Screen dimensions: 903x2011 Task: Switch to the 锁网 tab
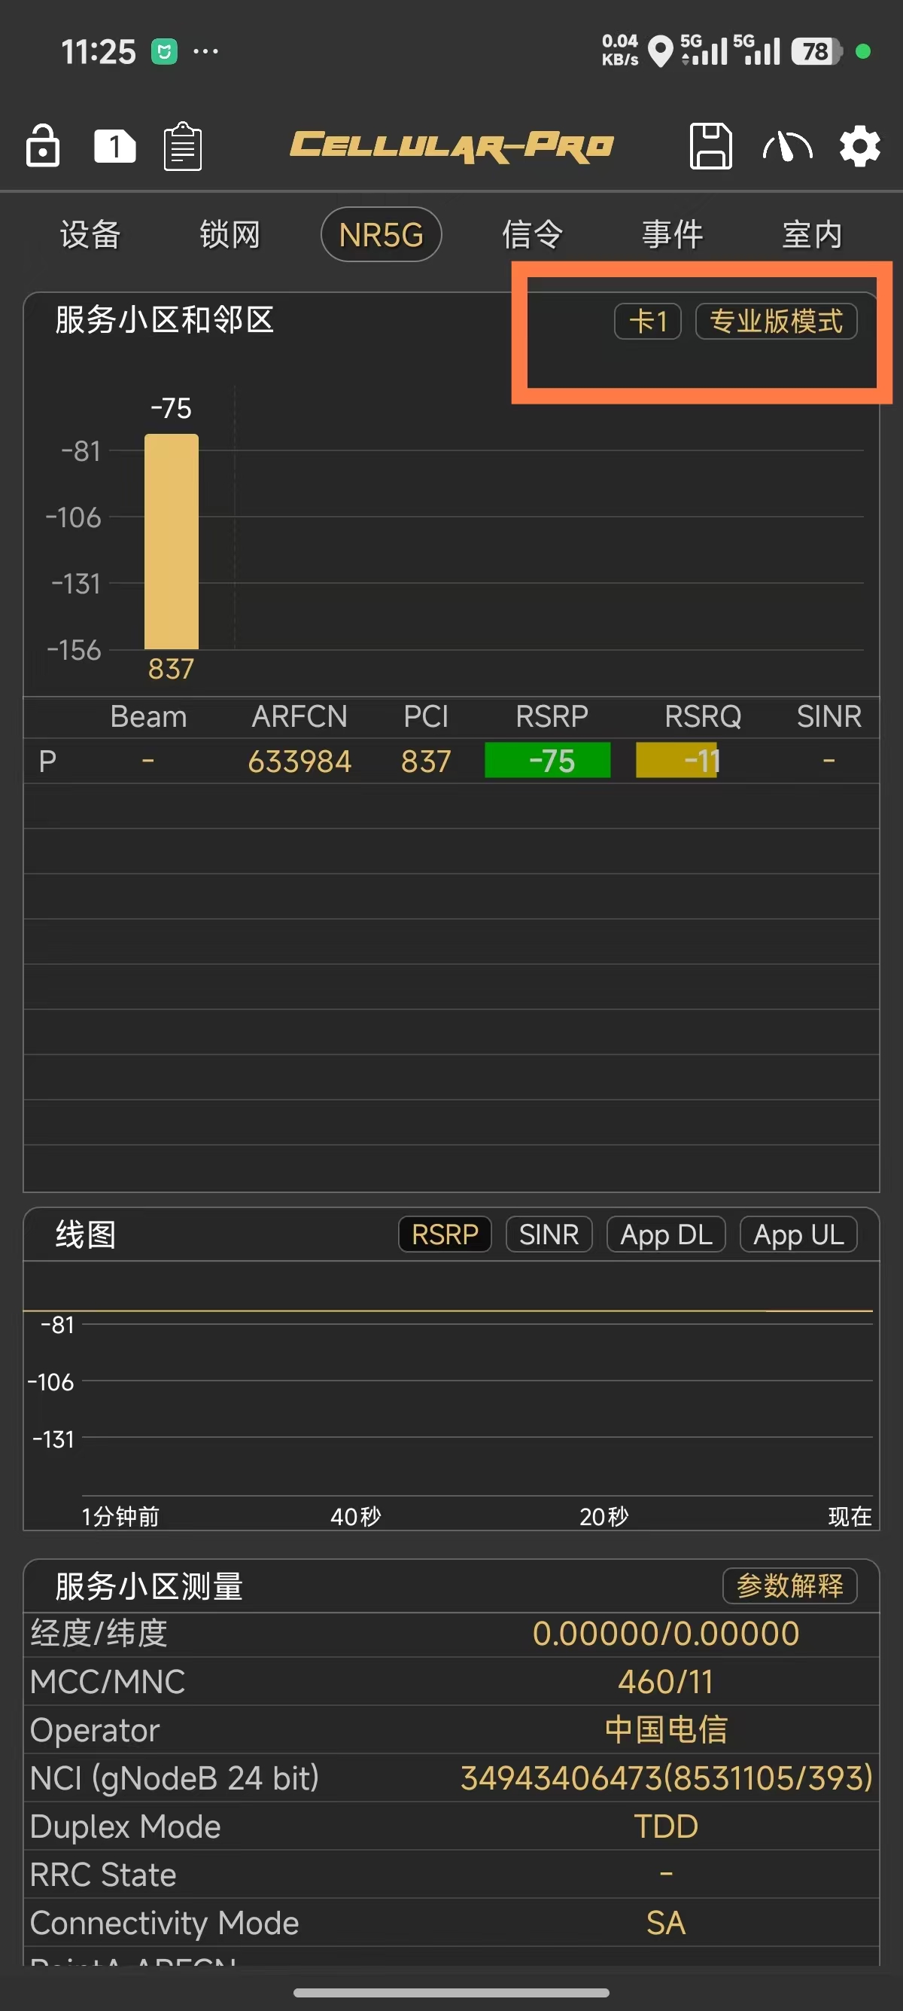230,234
